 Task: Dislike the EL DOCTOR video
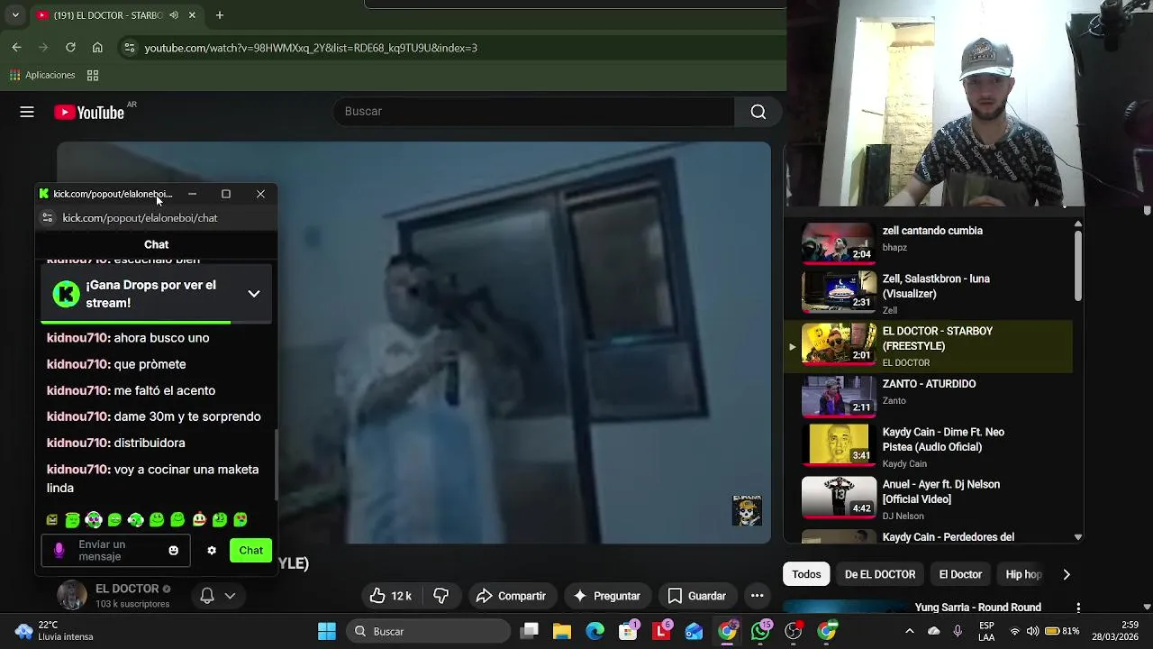pyautogui.click(x=441, y=596)
